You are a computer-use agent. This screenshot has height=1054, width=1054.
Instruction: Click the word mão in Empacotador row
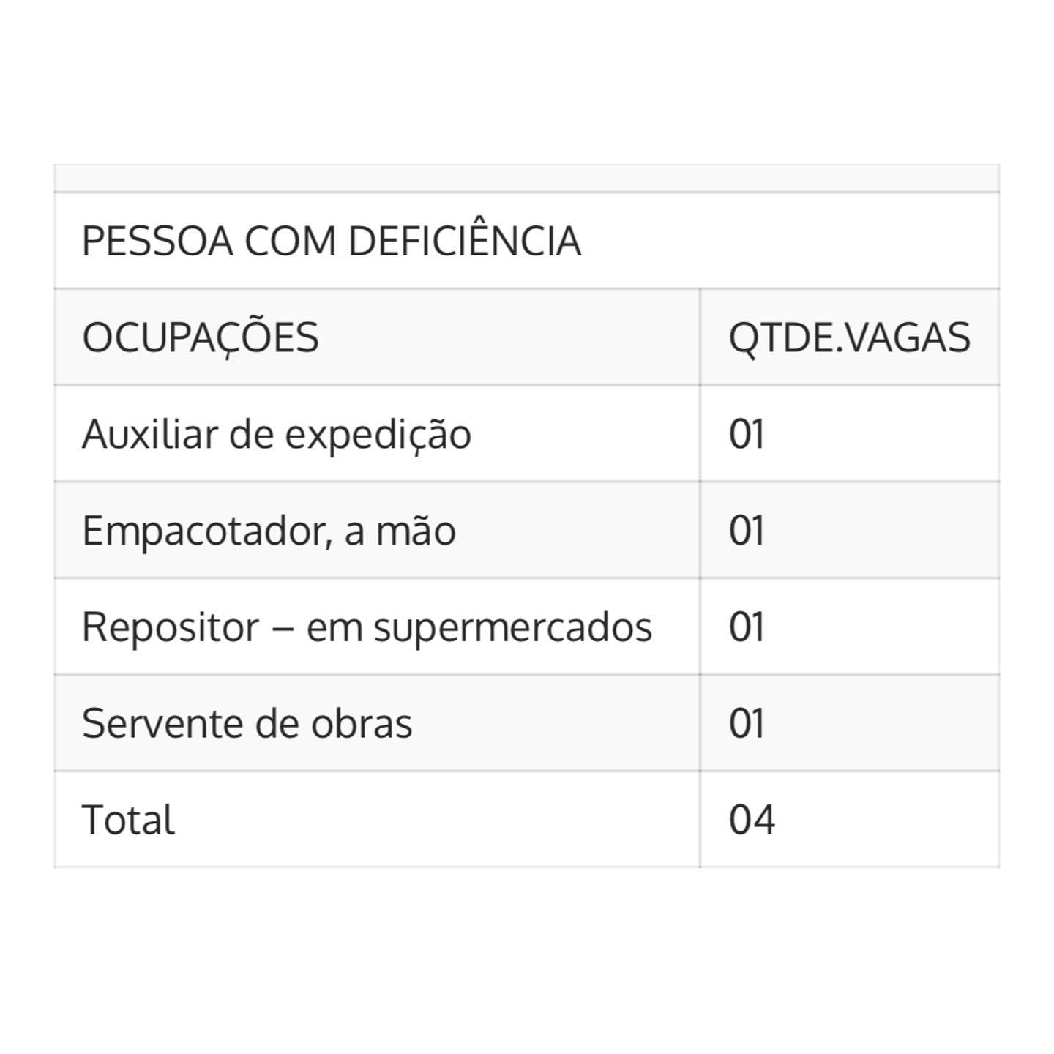[x=416, y=530]
